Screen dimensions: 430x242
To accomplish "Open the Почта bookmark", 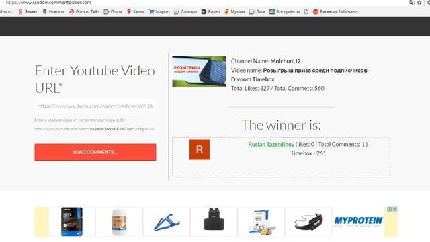I will 113,12.
